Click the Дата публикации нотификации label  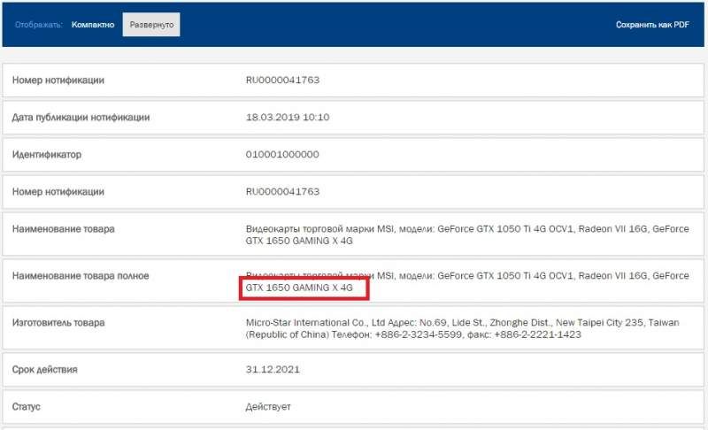tap(81, 118)
